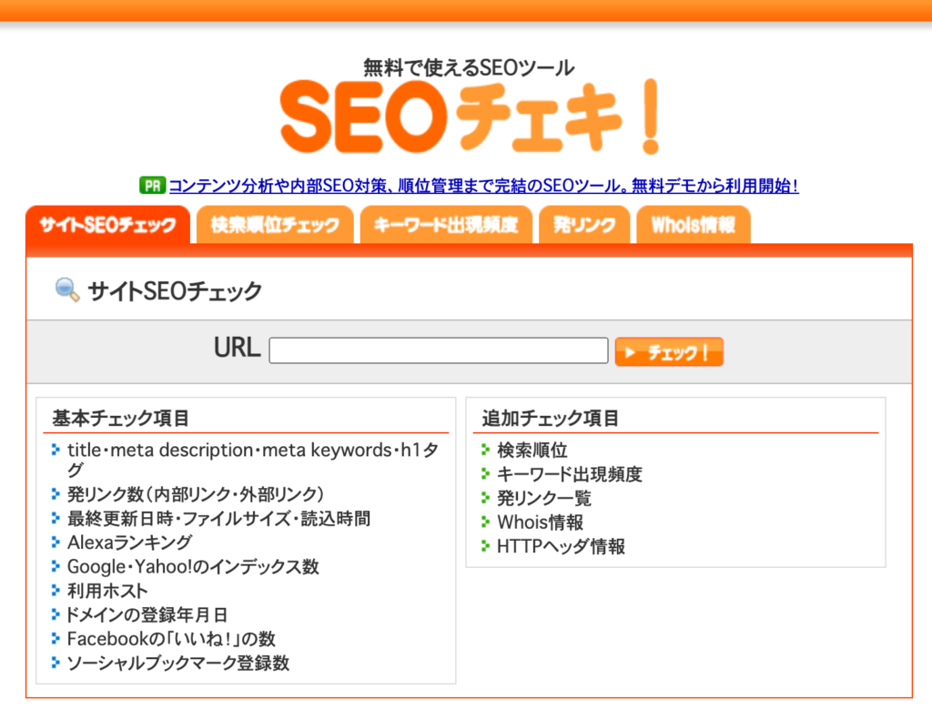Click the 無料で使えるSEOツール tagline
Viewport: 932px width, 720px height.
pos(469,67)
